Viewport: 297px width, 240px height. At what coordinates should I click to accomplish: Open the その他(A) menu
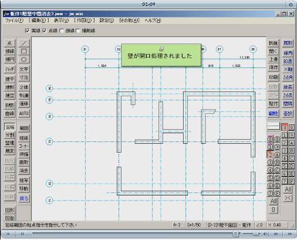point(129,21)
